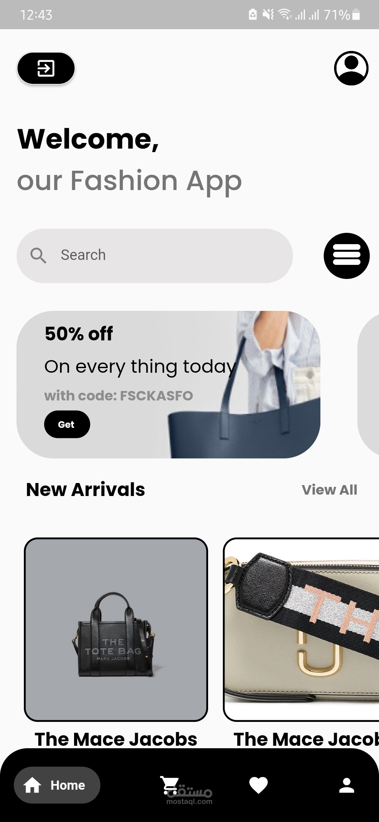Tap the Get button on promo banner
Image resolution: width=379 pixels, height=822 pixels.
coord(67,424)
